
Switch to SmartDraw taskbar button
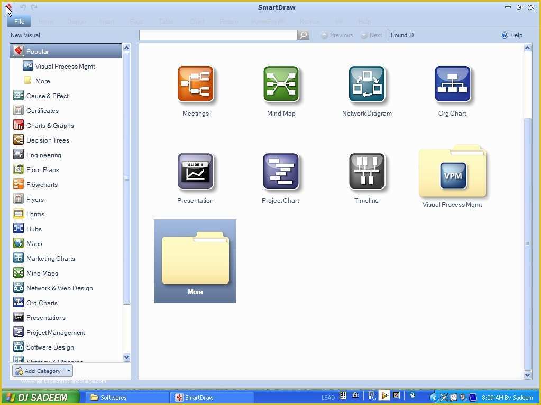tap(212, 398)
